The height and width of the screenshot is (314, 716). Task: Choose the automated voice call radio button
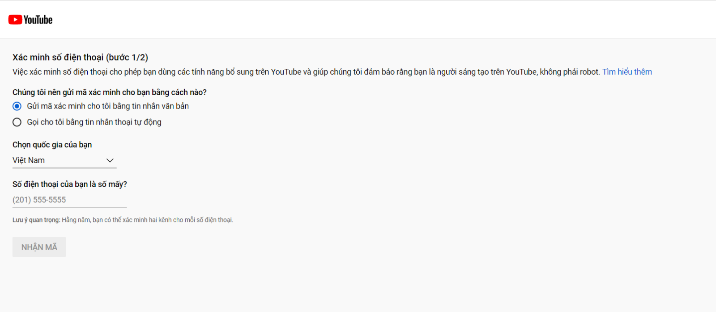(17, 122)
